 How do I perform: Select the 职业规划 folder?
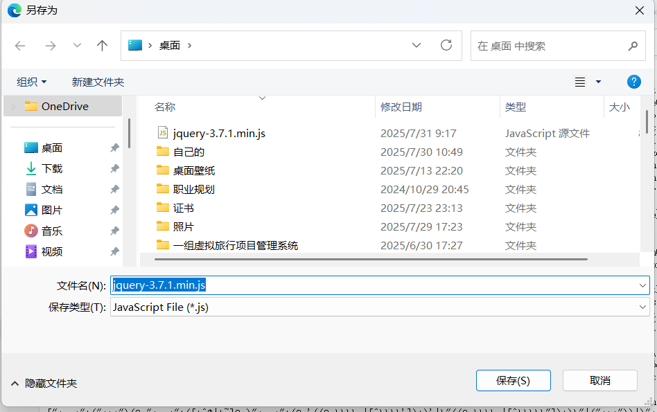coord(194,189)
